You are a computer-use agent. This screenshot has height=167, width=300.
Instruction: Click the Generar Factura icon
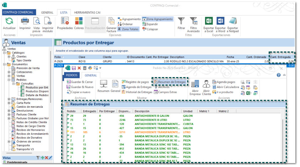[111, 21]
